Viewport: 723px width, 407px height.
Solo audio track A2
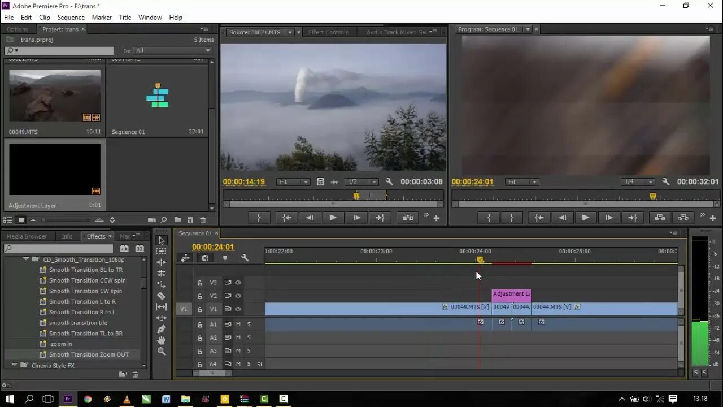tap(249, 337)
